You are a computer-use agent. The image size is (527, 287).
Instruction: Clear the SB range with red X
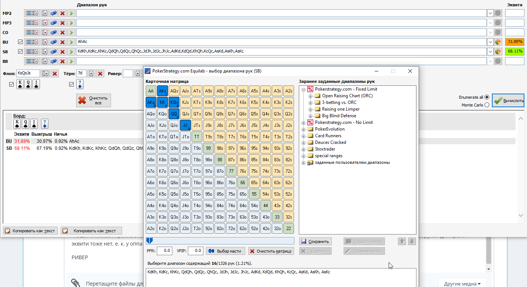point(63,51)
